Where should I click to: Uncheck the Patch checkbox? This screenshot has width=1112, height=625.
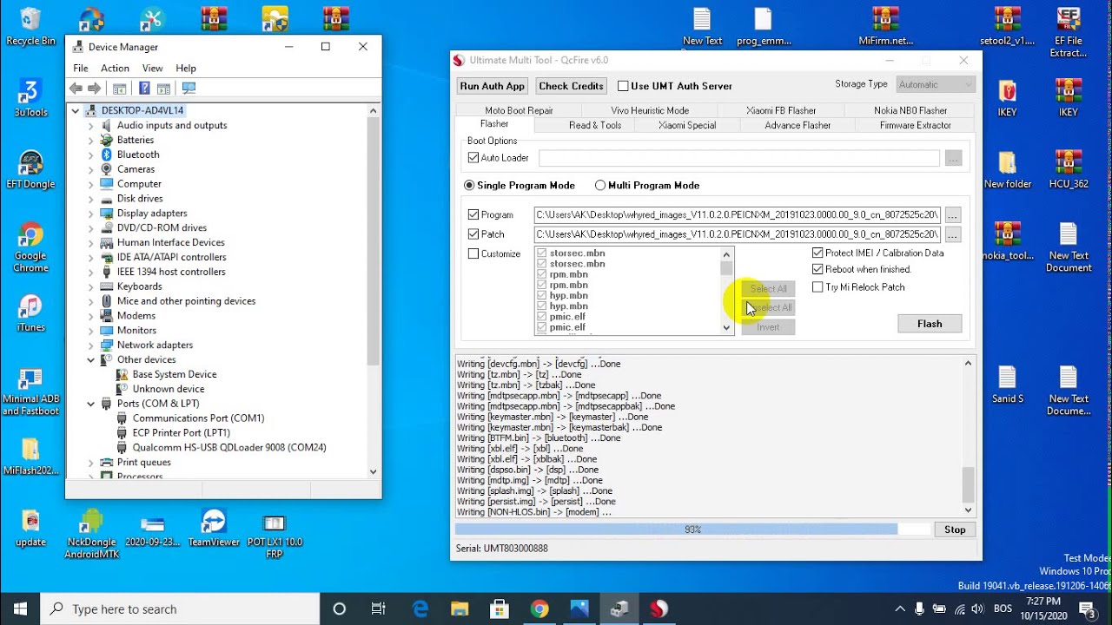point(473,234)
